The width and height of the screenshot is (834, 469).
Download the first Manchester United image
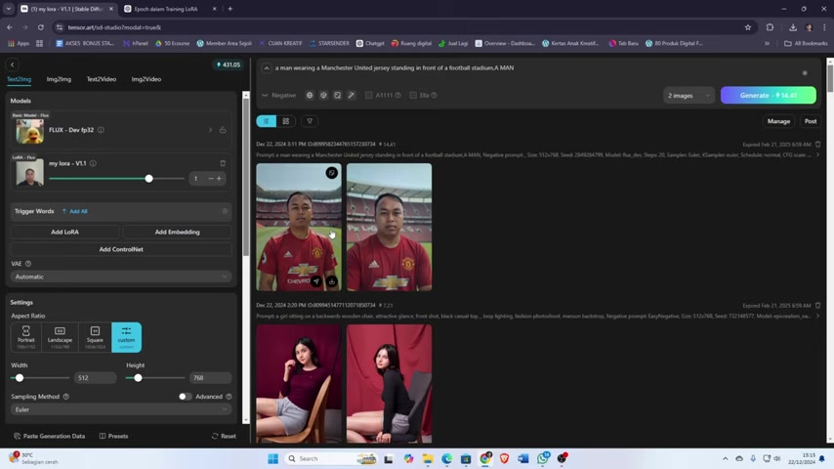331,281
